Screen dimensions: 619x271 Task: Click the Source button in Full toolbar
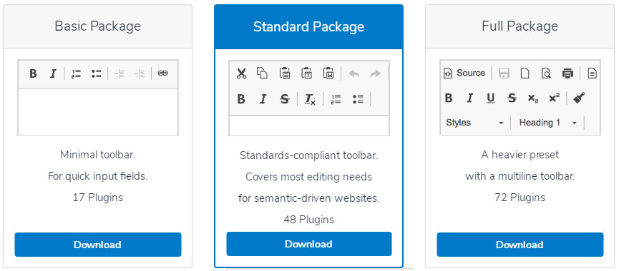[x=464, y=73]
